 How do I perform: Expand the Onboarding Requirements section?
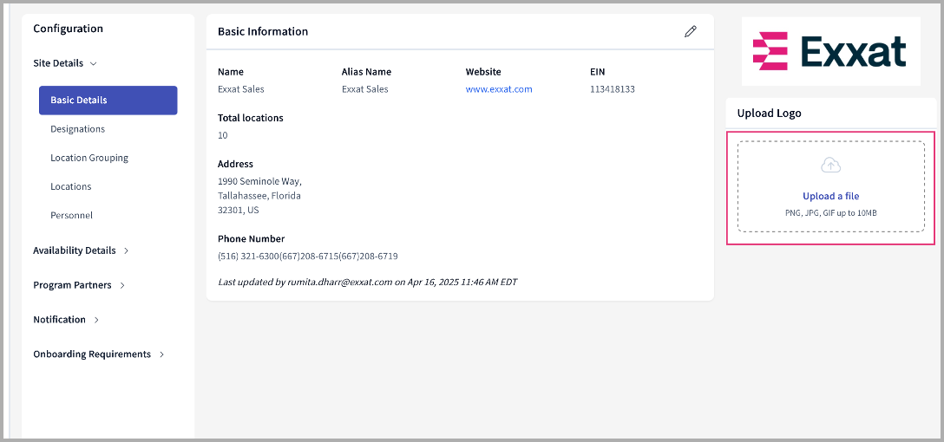tap(98, 354)
